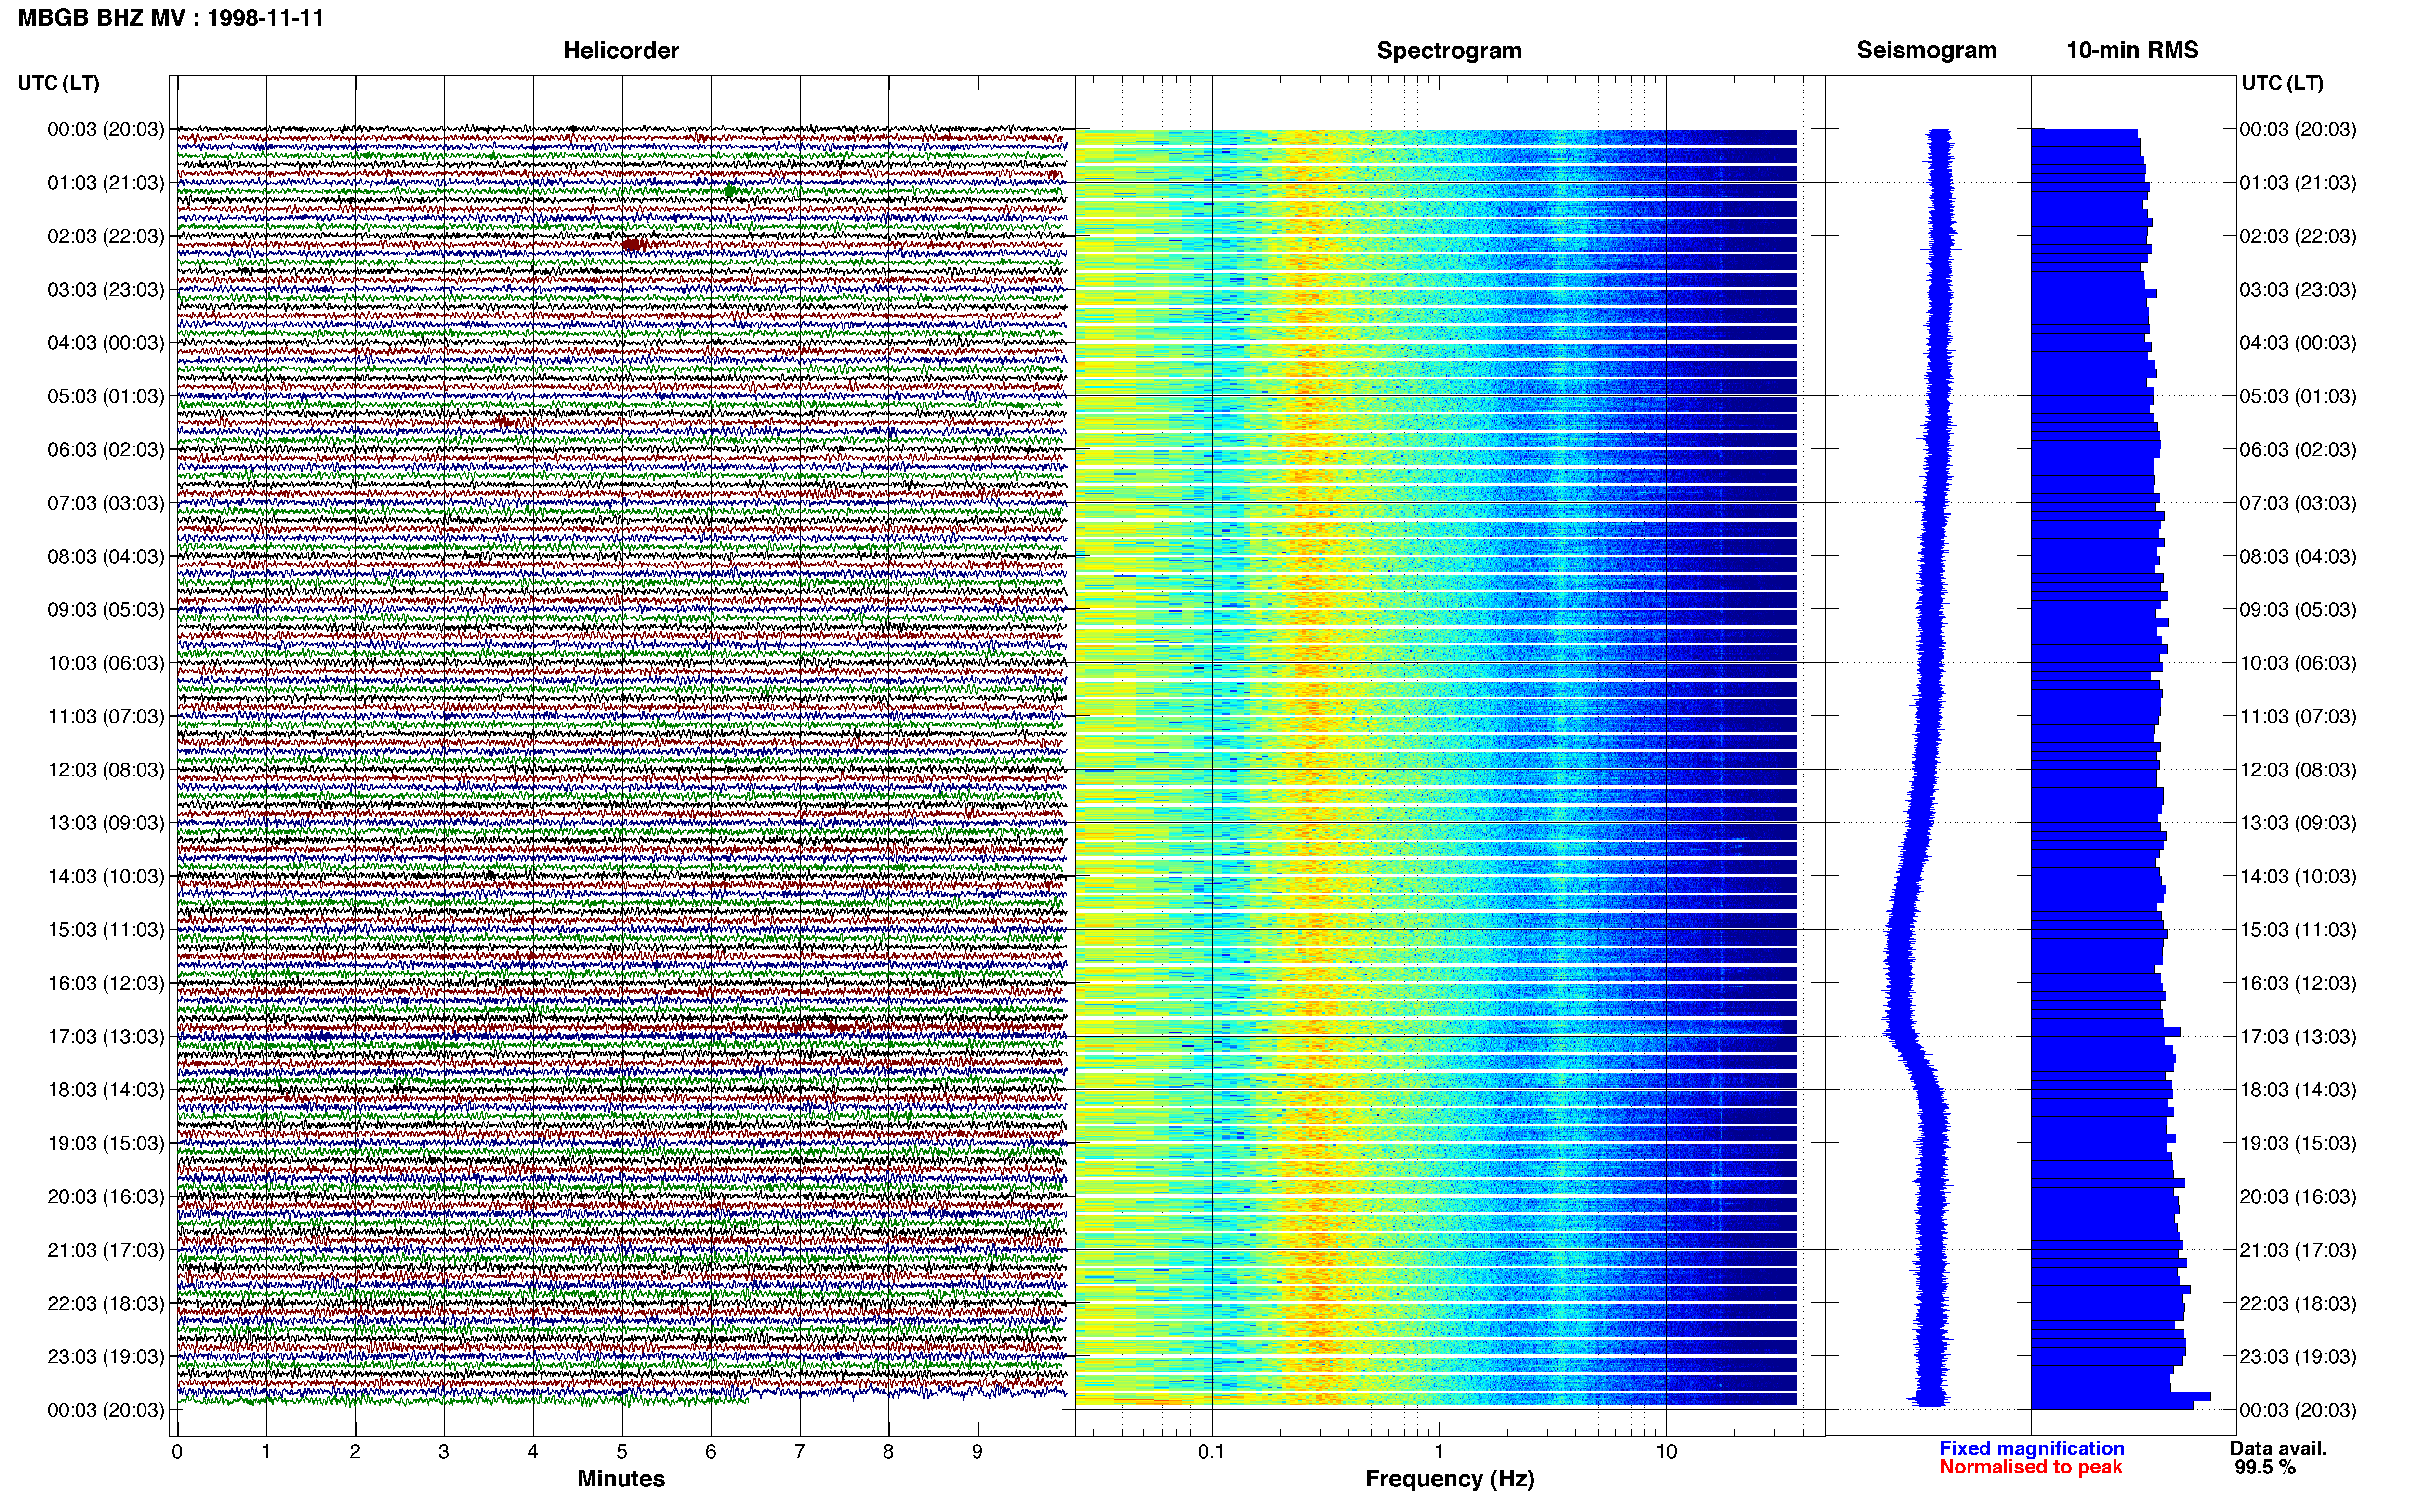Click the 'Frequency (Hz)' axis label
Image resolution: width=2418 pixels, height=1512 pixels.
(1449, 1479)
